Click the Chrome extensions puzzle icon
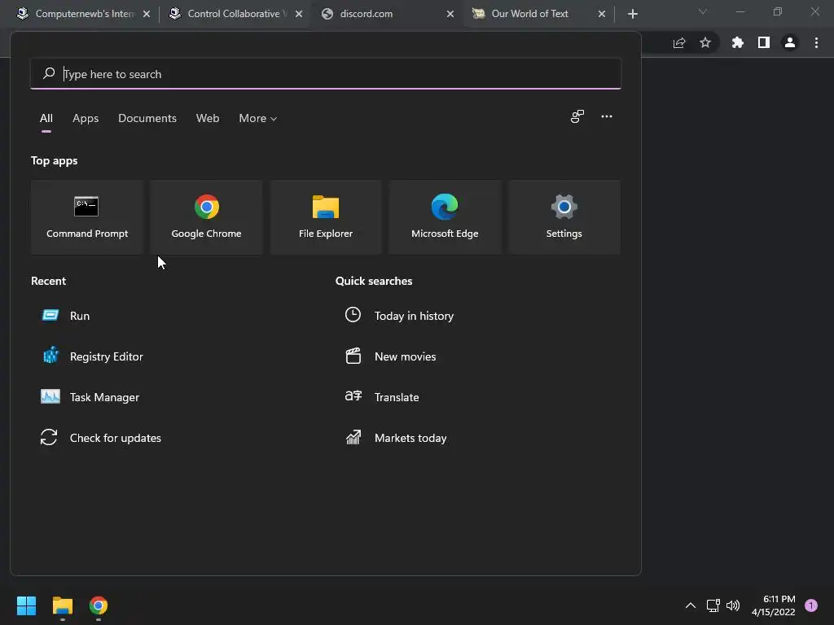The height and width of the screenshot is (625, 834). 737,42
